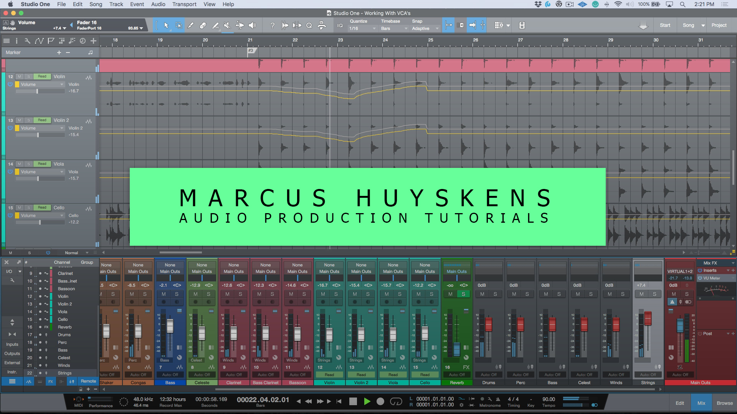Open the Browse panel tab
Viewport: 737px width, 414px height.
coord(724,403)
